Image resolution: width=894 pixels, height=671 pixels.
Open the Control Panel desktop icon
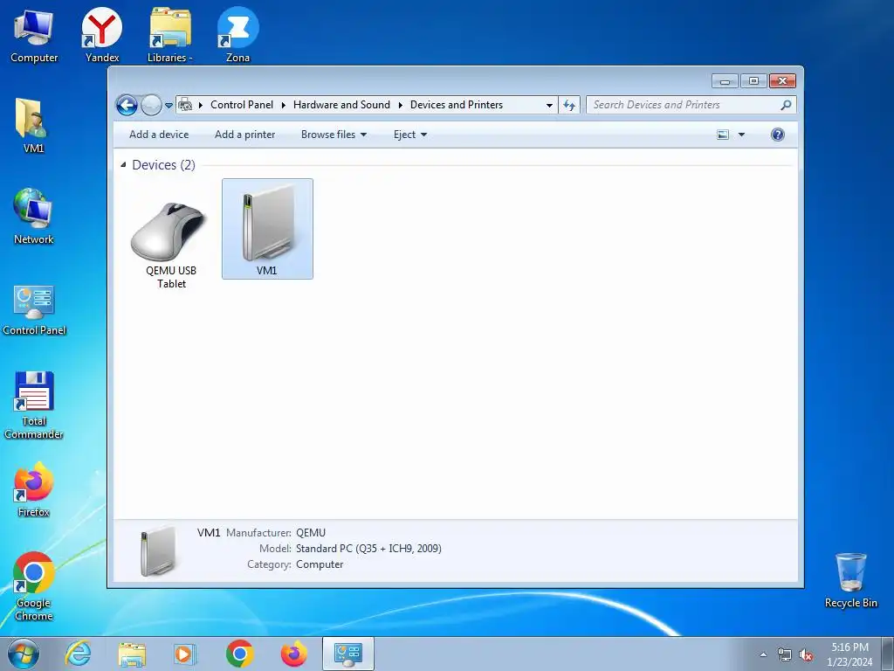[x=34, y=309]
